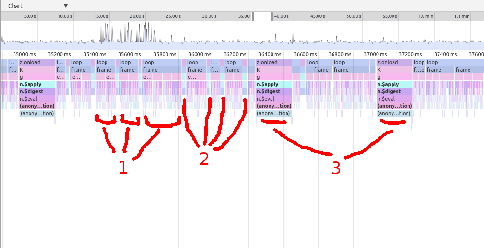Click the 1.0 min marker in the overview
The height and width of the screenshot is (248, 484).
click(x=425, y=16)
